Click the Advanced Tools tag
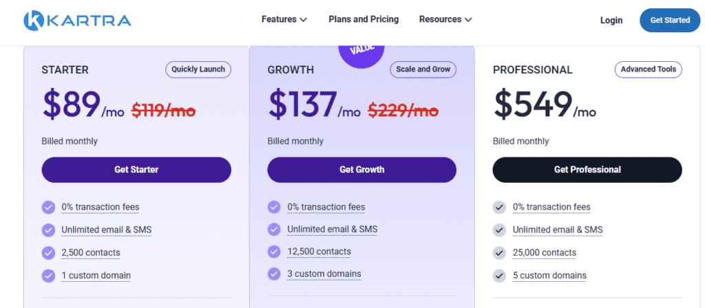The height and width of the screenshot is (308, 705). pyautogui.click(x=648, y=69)
